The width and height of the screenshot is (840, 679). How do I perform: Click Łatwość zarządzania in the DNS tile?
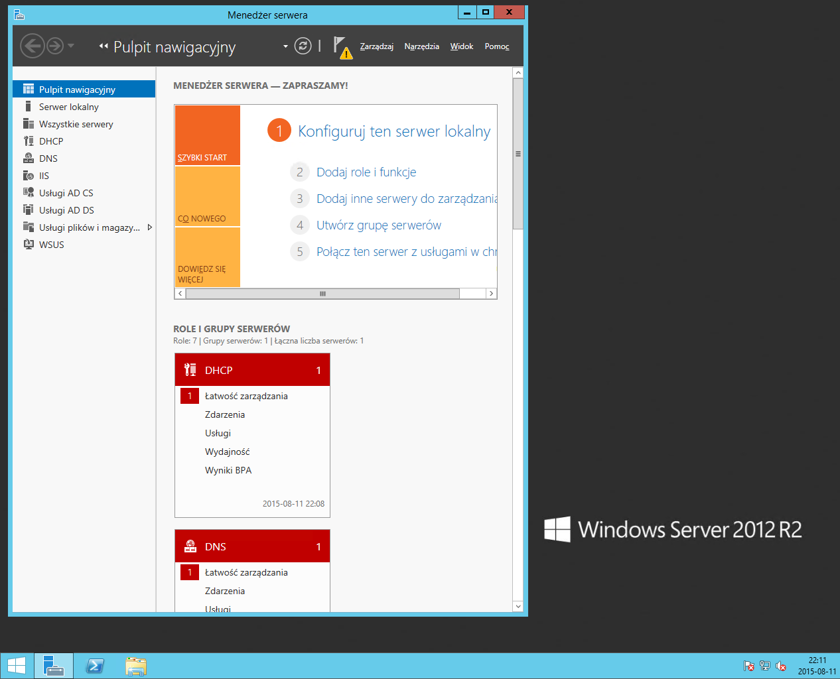(246, 572)
